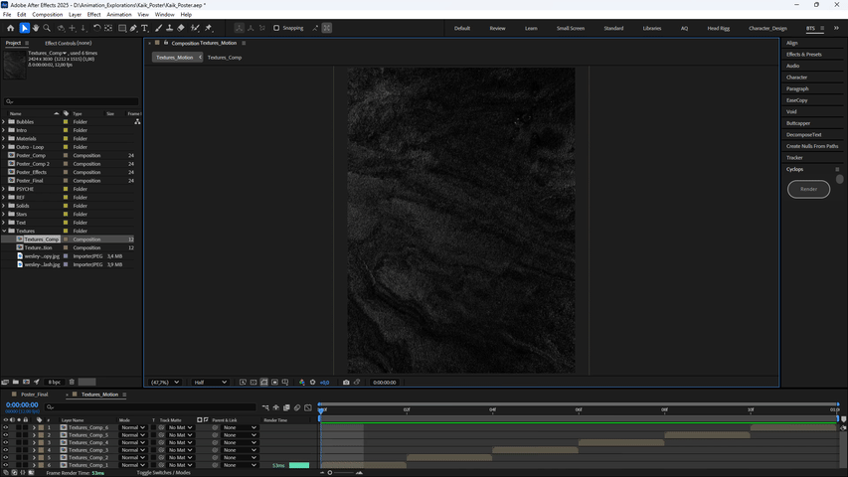The image size is (848, 477).
Task: Take a snapshot with camera icon
Action: coord(346,382)
